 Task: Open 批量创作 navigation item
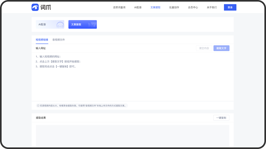174,7
